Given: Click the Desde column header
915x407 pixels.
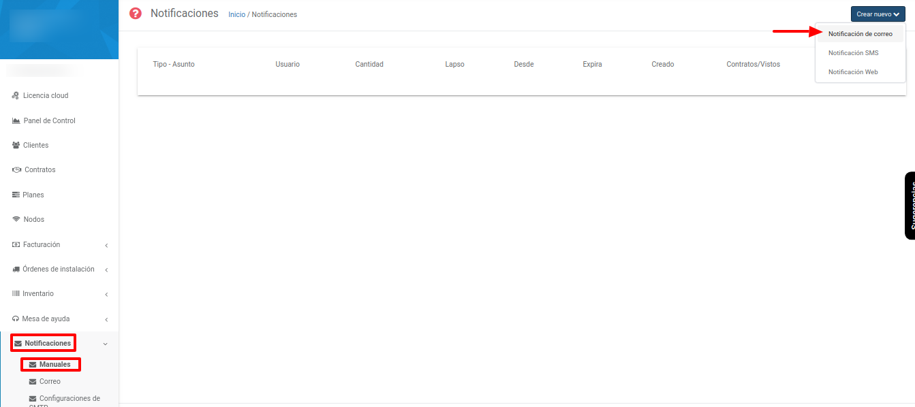Looking at the screenshot, I should [524, 64].
